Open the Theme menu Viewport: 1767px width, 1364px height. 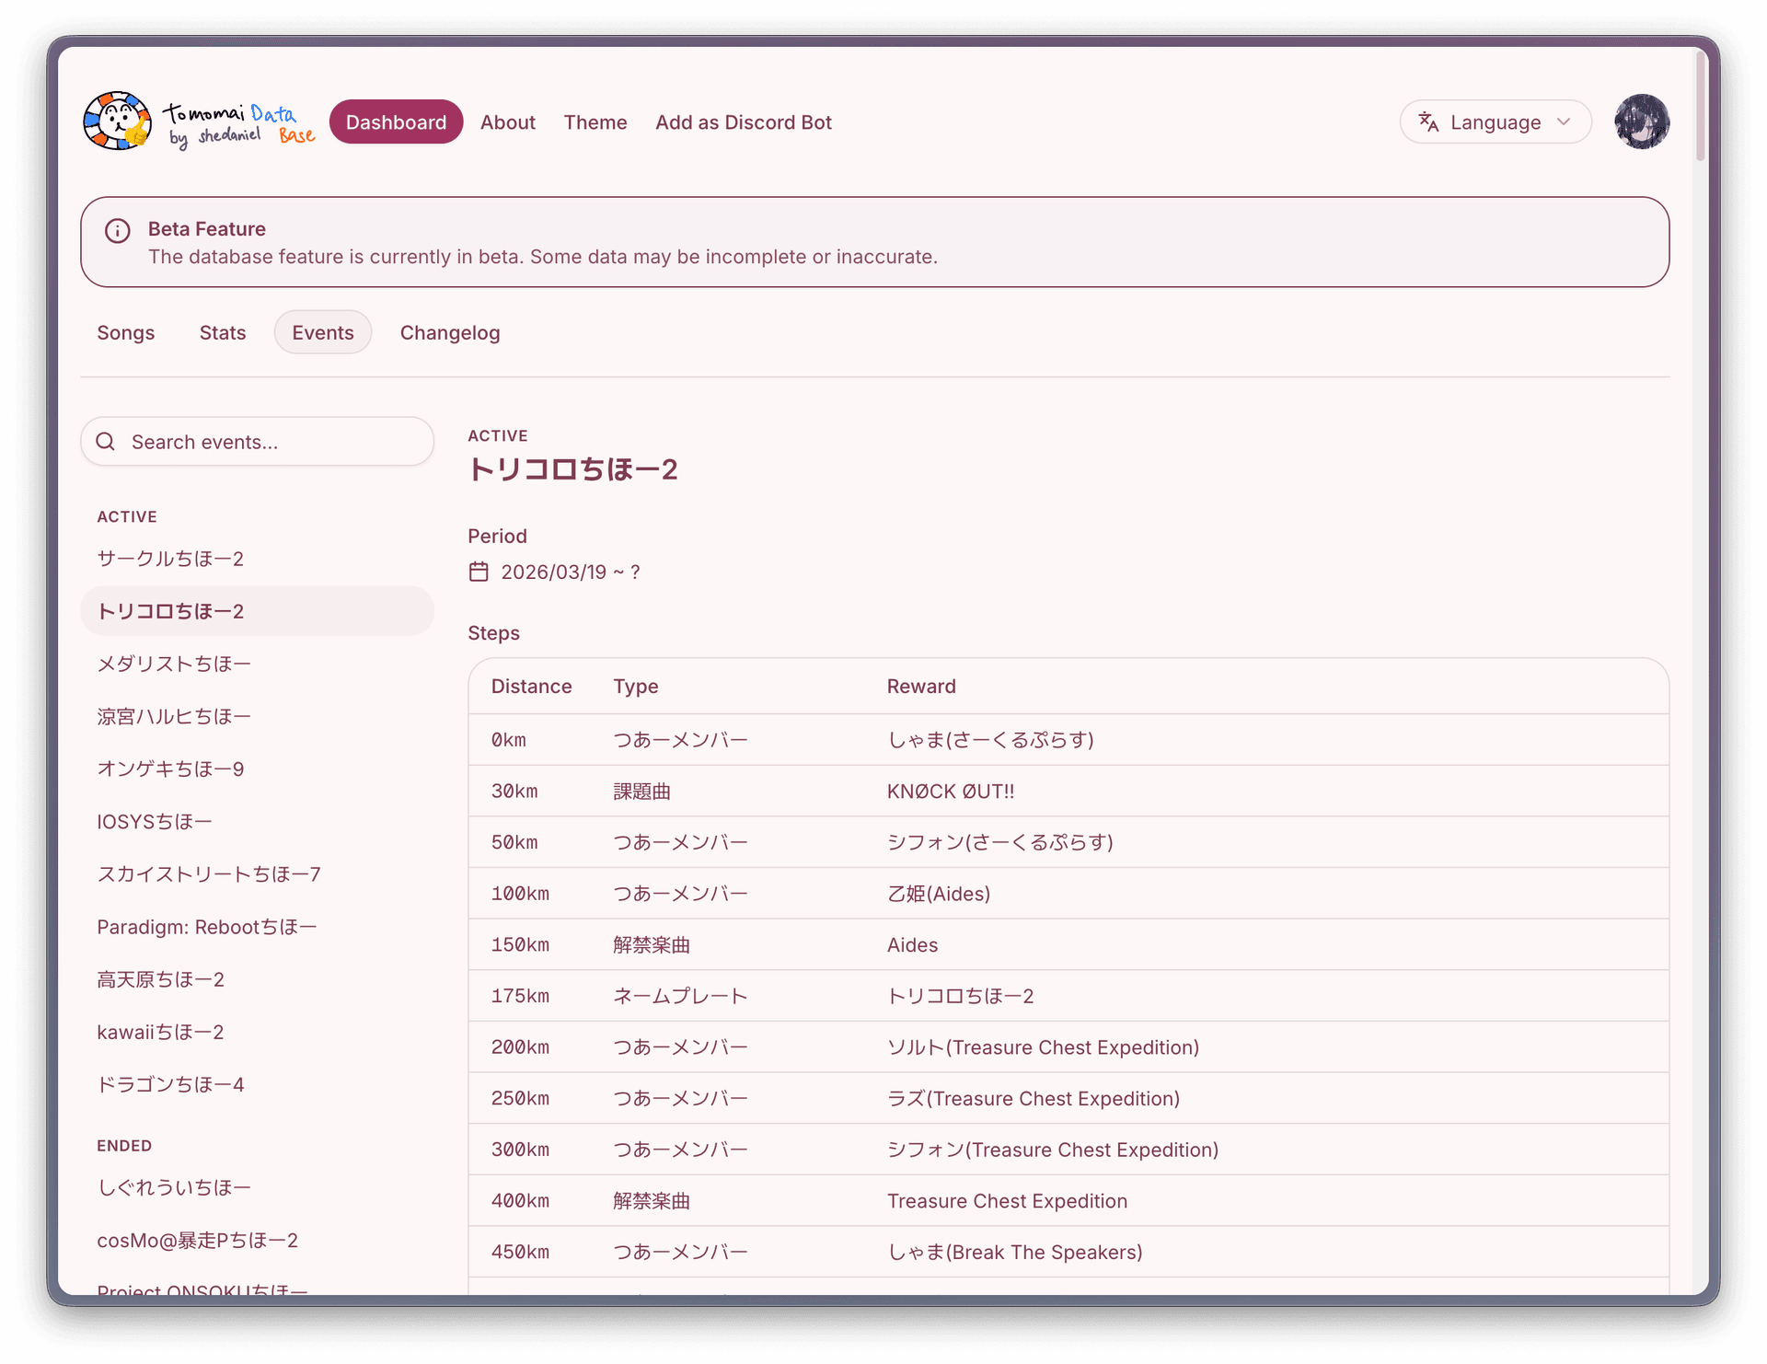595,121
